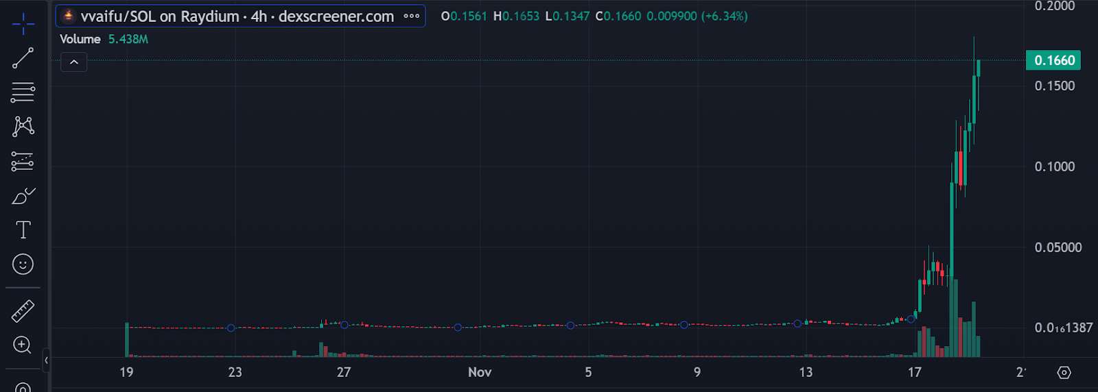Click the circle marker above date 9

click(684, 325)
